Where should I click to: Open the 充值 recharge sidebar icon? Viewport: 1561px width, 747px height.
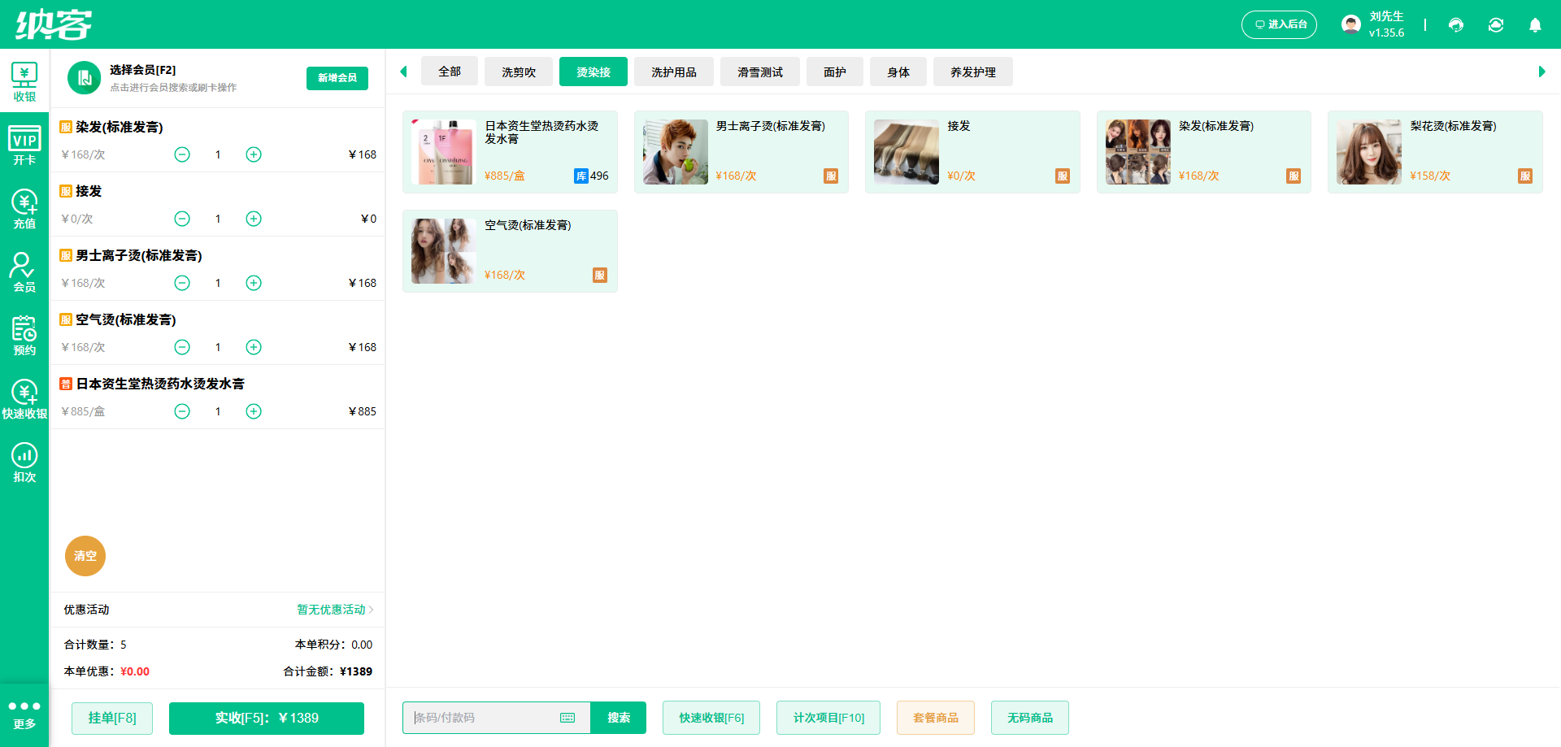24,209
